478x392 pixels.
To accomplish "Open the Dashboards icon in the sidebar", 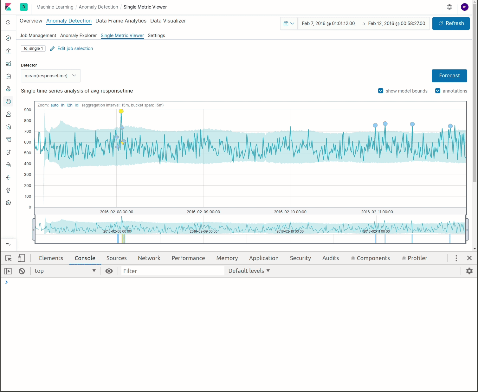I will [8, 63].
